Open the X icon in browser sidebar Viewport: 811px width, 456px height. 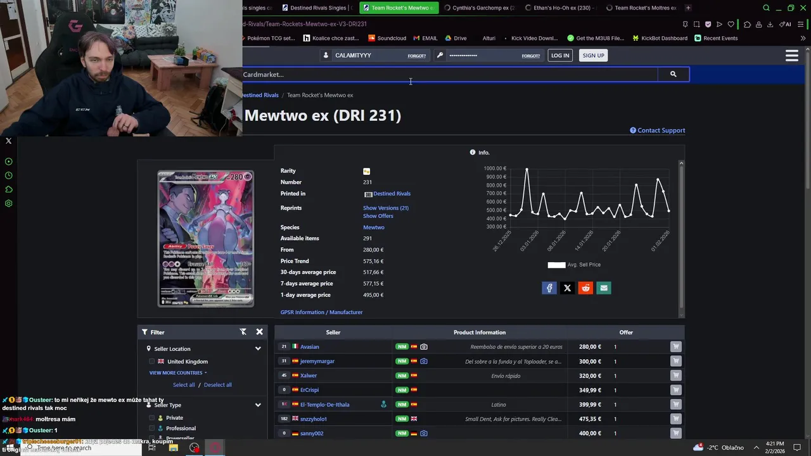9,141
